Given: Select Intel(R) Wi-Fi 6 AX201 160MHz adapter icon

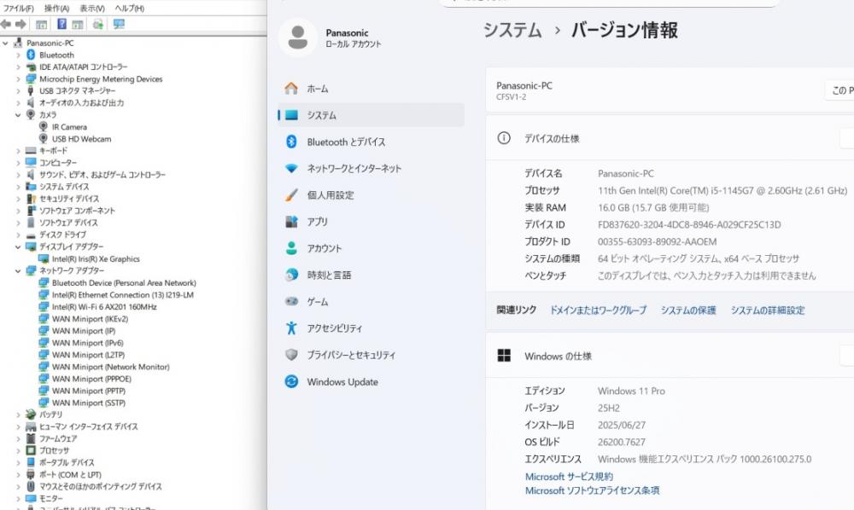Looking at the screenshot, I should [44, 307].
